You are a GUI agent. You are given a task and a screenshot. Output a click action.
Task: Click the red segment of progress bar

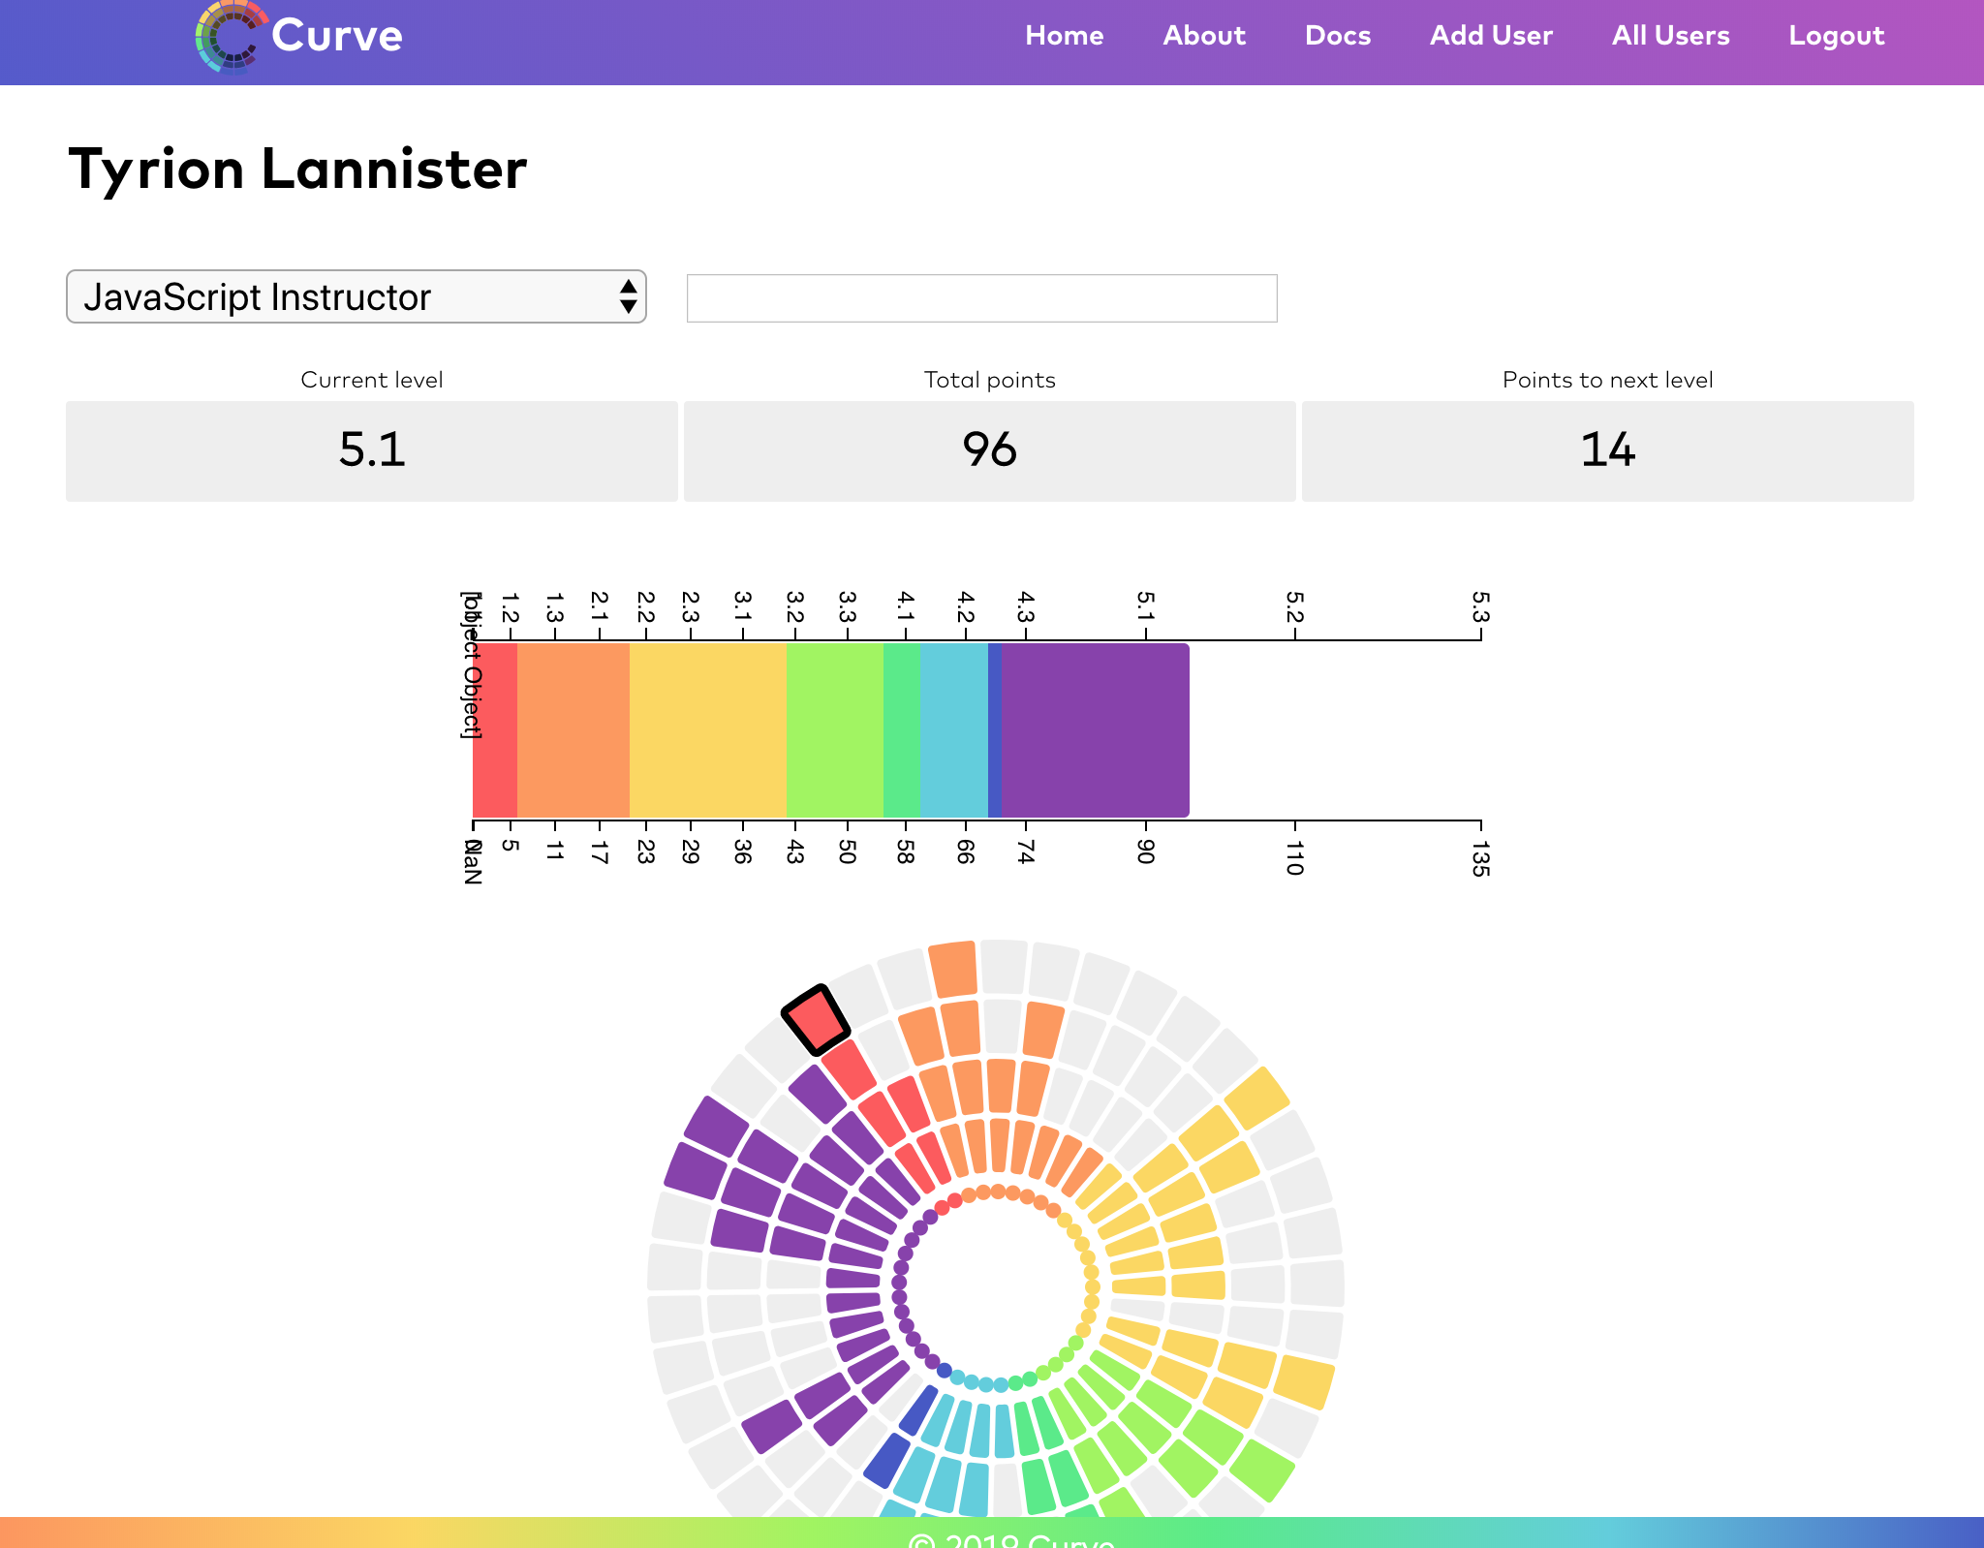pyautogui.click(x=495, y=730)
